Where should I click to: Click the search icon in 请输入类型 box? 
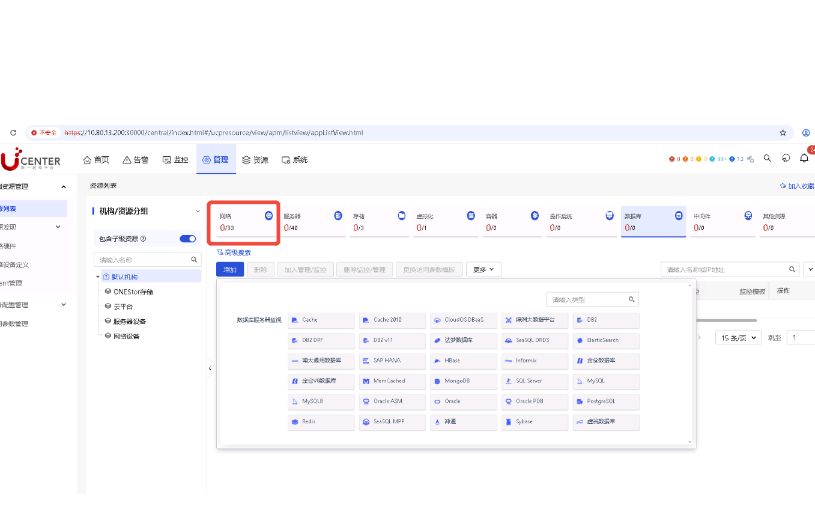pyautogui.click(x=631, y=299)
